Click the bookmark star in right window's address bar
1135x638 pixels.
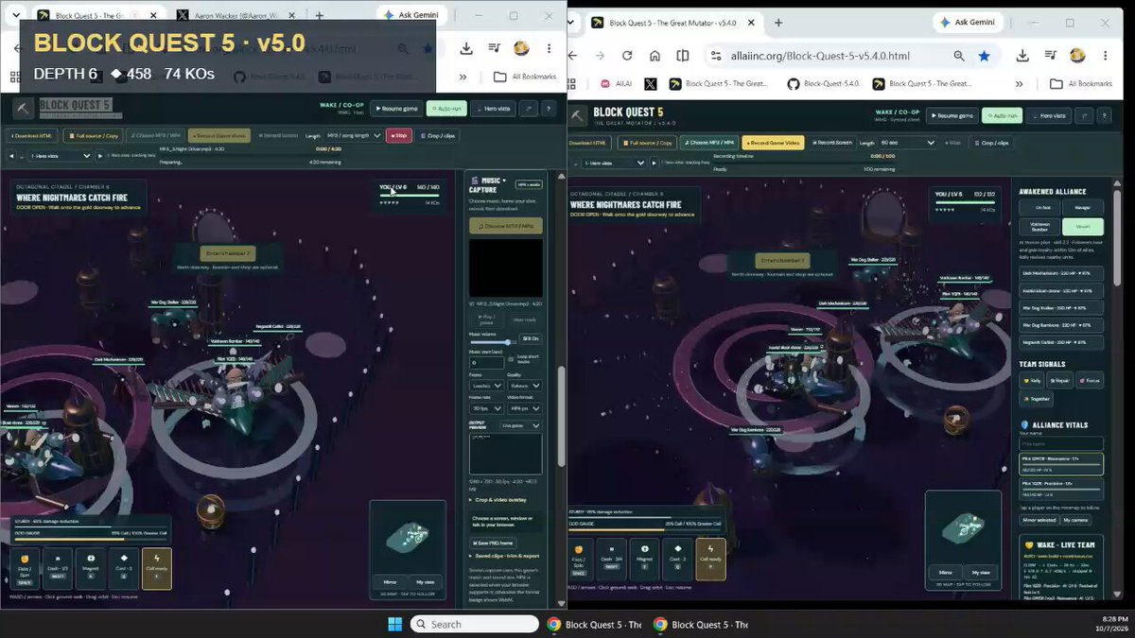(x=985, y=56)
